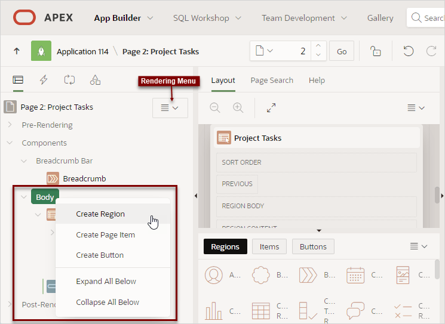Select the Processing tab icon
The height and width of the screenshot is (324, 445).
pyautogui.click(x=69, y=80)
